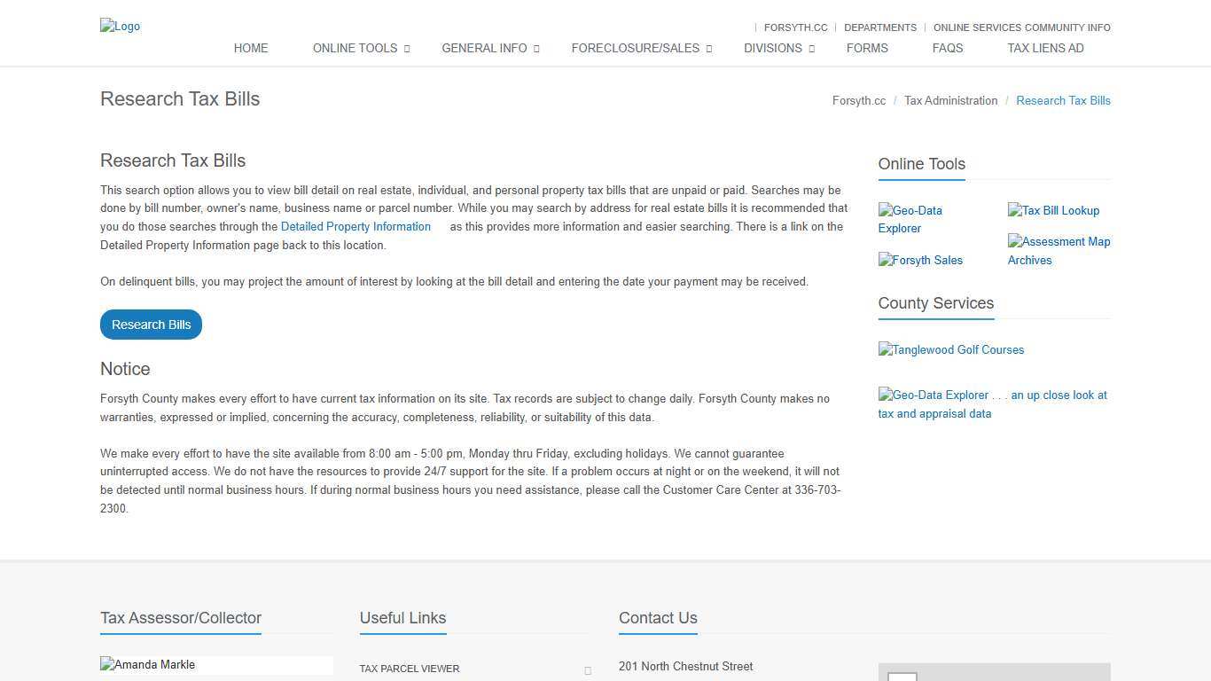The height and width of the screenshot is (681, 1211).
Task: Click Tax Administration in the breadcrumb
Action: [950, 101]
